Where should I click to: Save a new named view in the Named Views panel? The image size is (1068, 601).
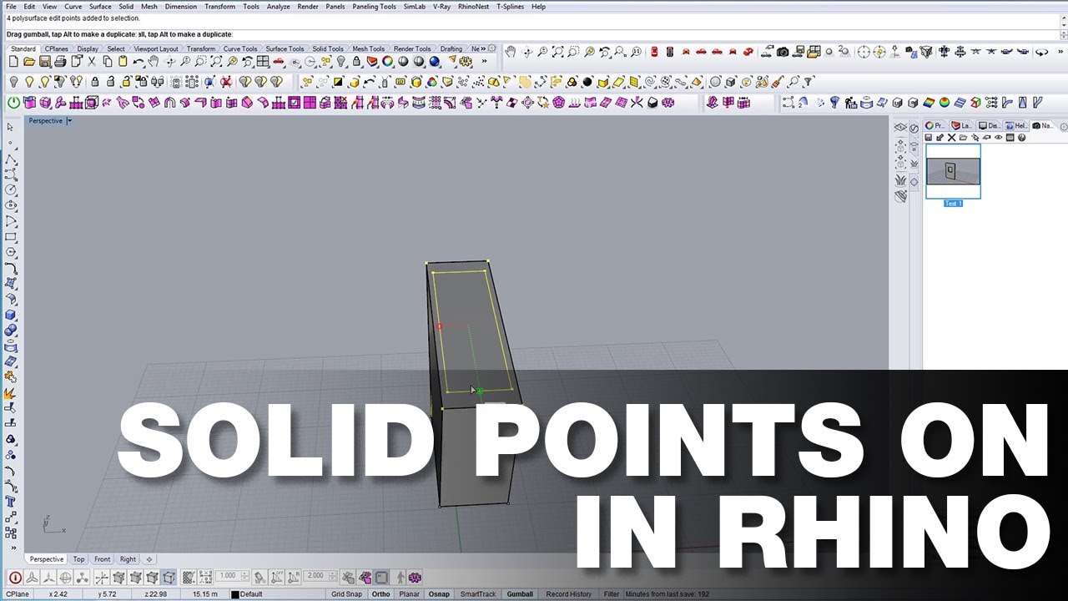[x=929, y=138]
